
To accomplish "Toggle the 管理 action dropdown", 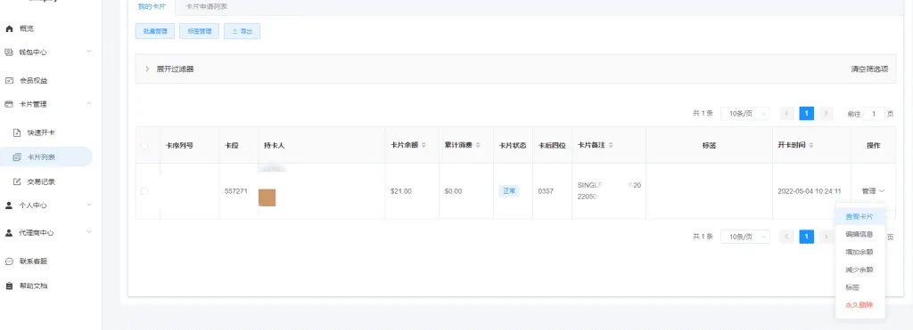I will (873, 191).
